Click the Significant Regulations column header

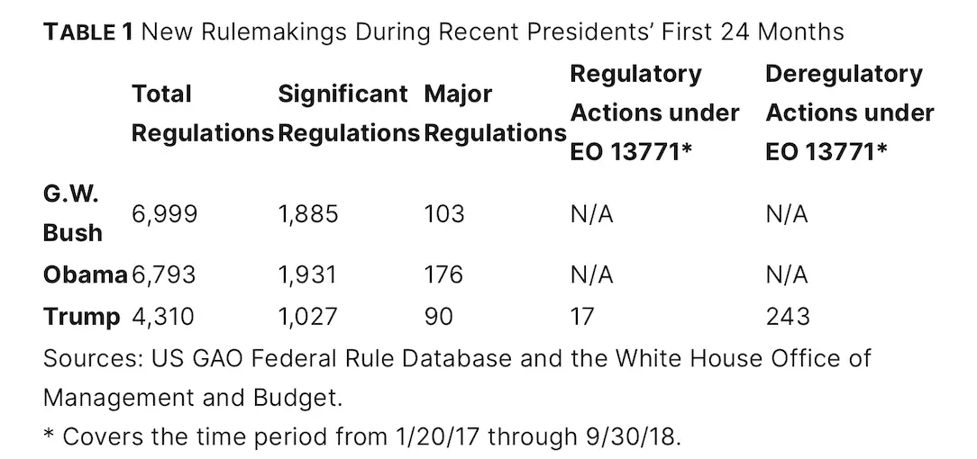[349, 113]
